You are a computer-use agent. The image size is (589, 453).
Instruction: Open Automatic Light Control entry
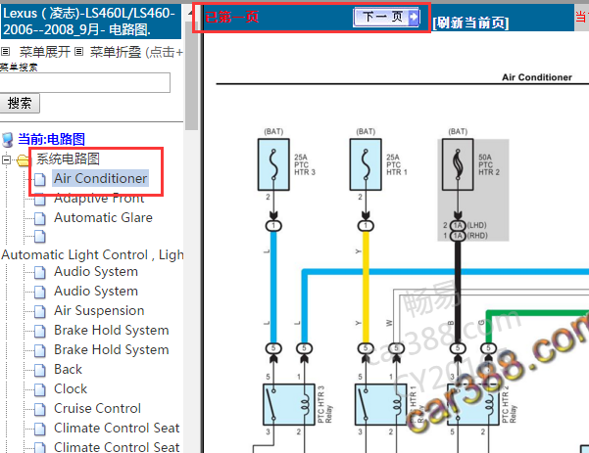coord(92,254)
